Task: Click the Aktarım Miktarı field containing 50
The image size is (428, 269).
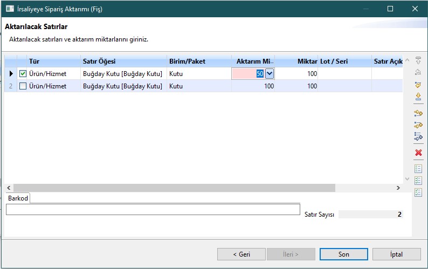Action: 248,74
